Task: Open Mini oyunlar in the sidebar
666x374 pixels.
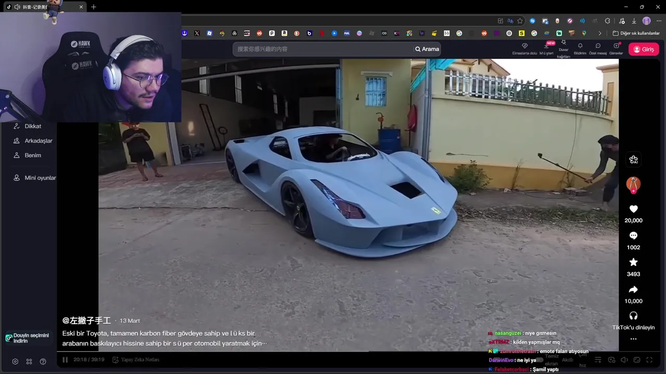Action: point(34,178)
